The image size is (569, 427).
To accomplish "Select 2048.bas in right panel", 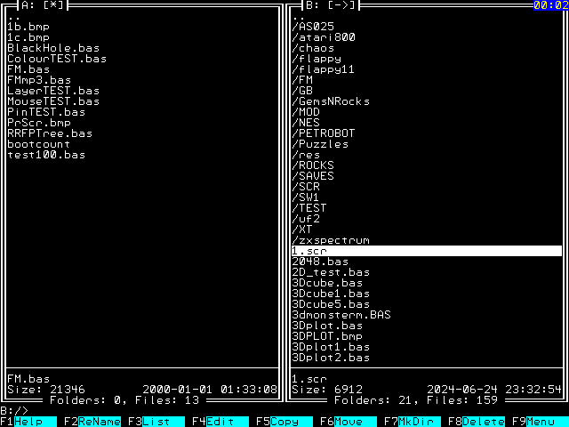I will [x=320, y=262].
